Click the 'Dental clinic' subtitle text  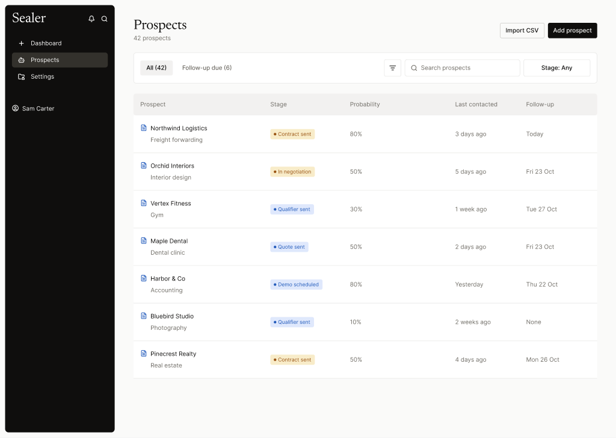tap(168, 253)
